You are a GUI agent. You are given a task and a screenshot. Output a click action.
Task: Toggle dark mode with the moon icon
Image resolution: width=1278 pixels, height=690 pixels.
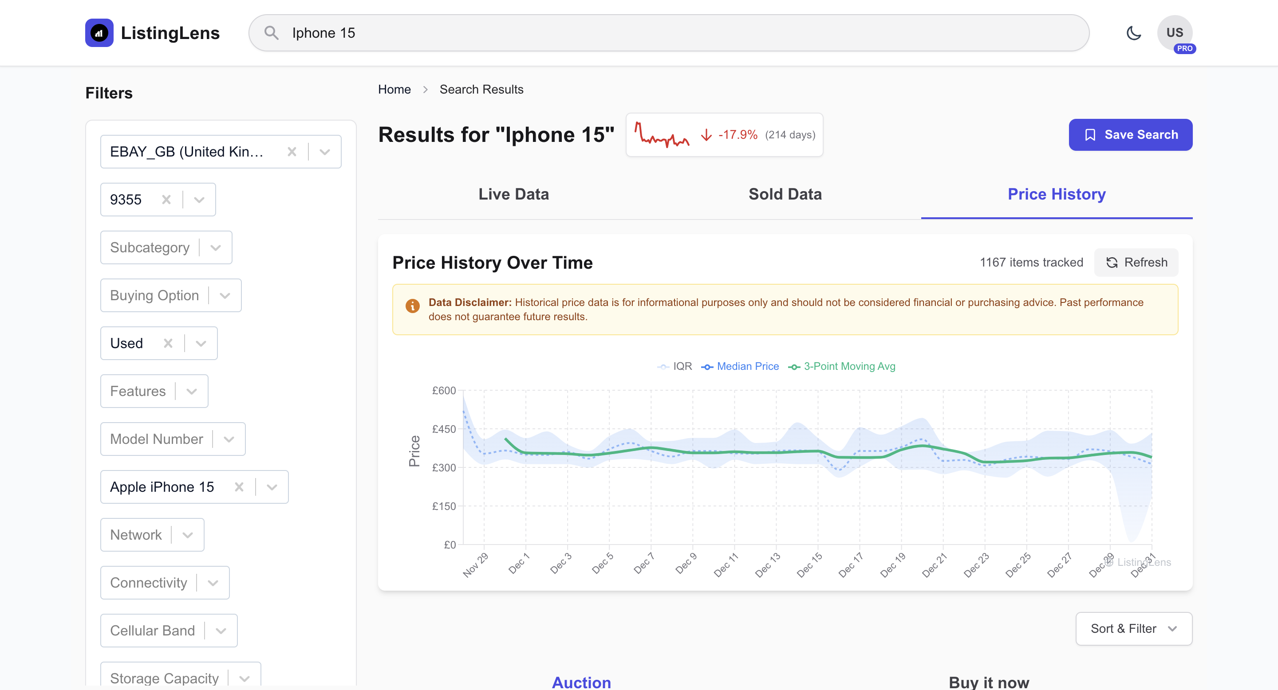point(1134,33)
